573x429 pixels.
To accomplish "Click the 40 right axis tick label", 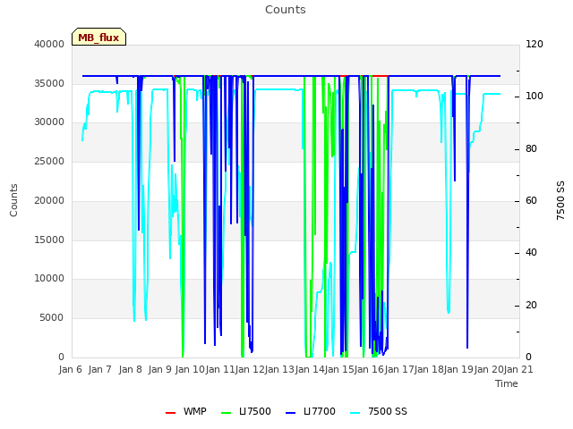I will [x=531, y=252].
